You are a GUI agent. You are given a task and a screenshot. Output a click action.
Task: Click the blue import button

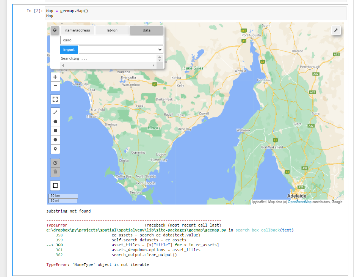tap(69, 49)
